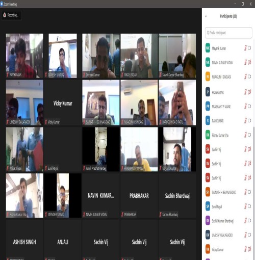Click the Recording status button
The image size is (255, 260).
[12, 15]
